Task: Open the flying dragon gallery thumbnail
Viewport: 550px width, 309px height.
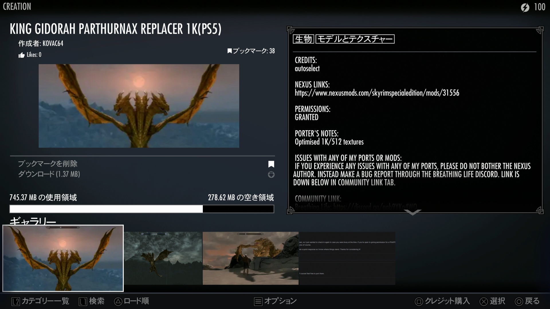Action: 163,258
